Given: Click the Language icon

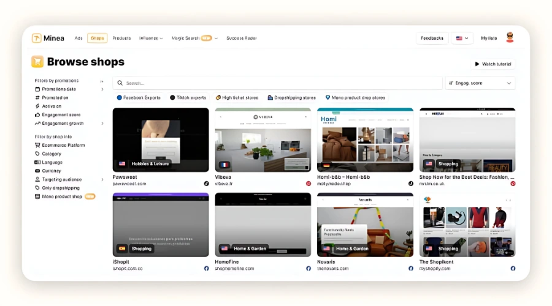Looking at the screenshot, I should coord(37,162).
